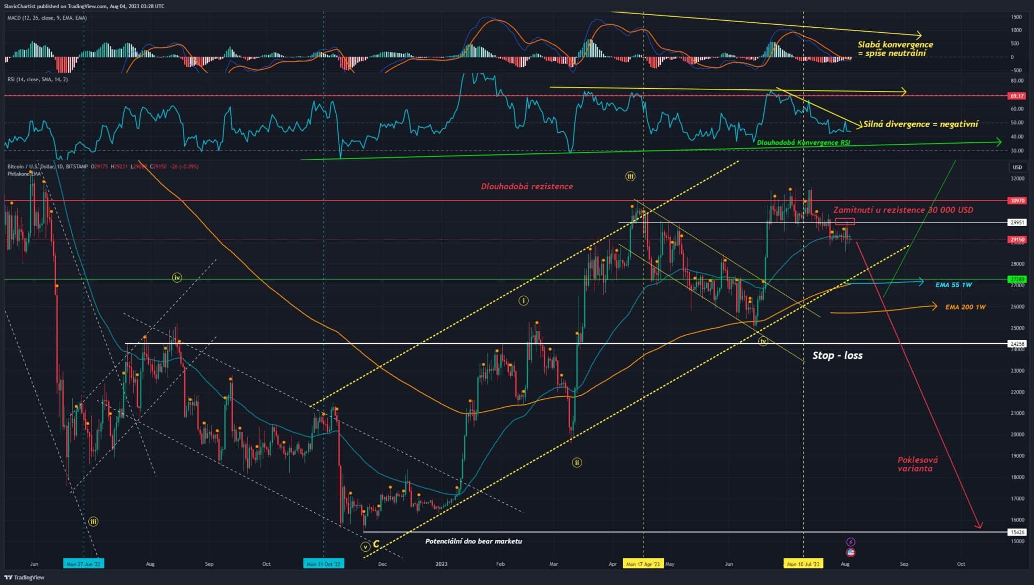Click 30.00 on the RSI scale
Image resolution: width=1034 pixels, height=585 pixels.
click(x=1017, y=150)
